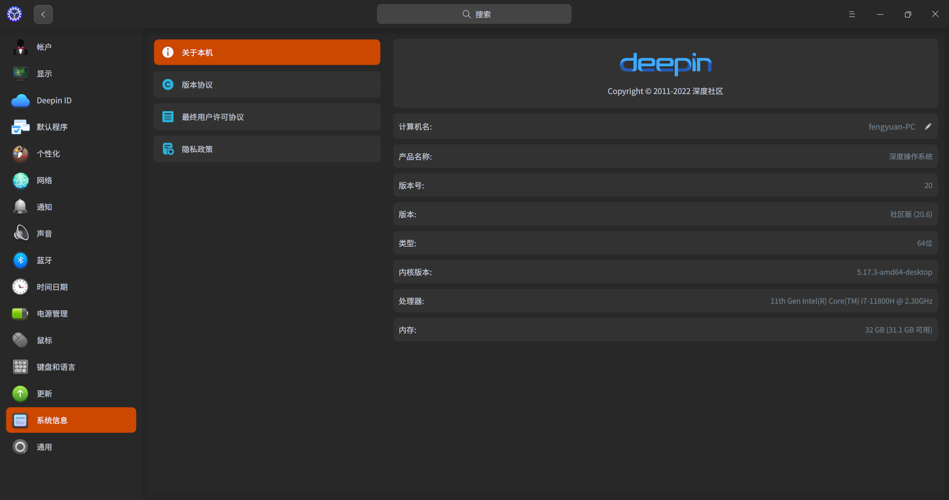Open the Personalization palette icon

20,153
